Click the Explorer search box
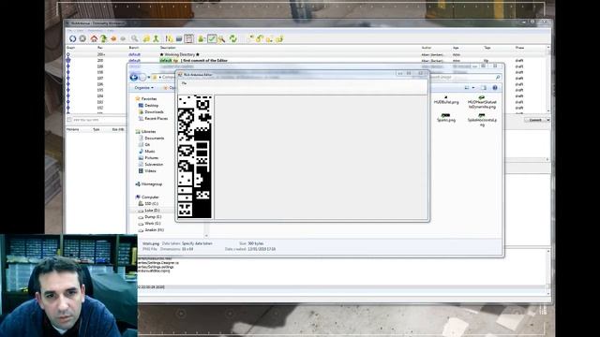Screen dimensions: 600x337 pyautogui.click(x=465, y=77)
